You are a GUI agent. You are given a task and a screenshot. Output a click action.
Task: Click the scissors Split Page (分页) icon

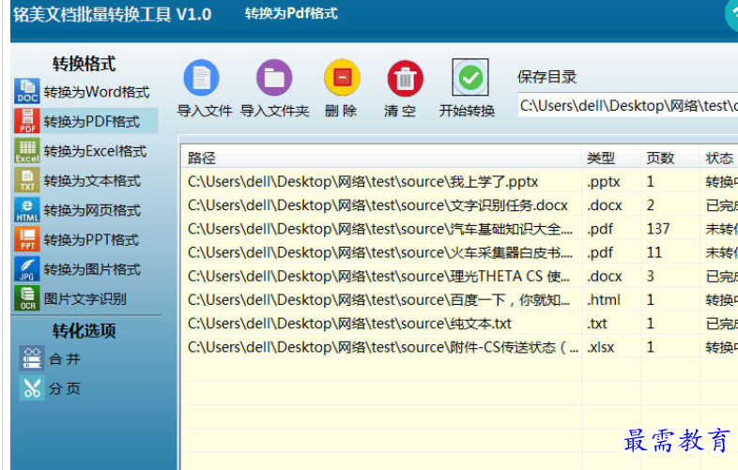(32, 387)
